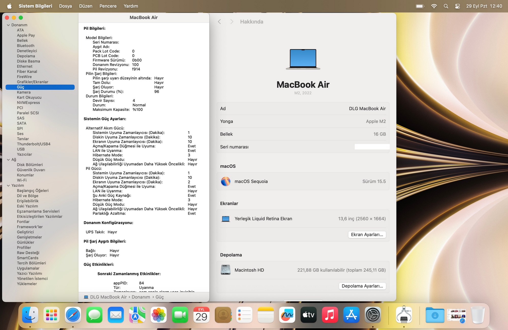Collapse the Donanım tree section

[8, 25]
